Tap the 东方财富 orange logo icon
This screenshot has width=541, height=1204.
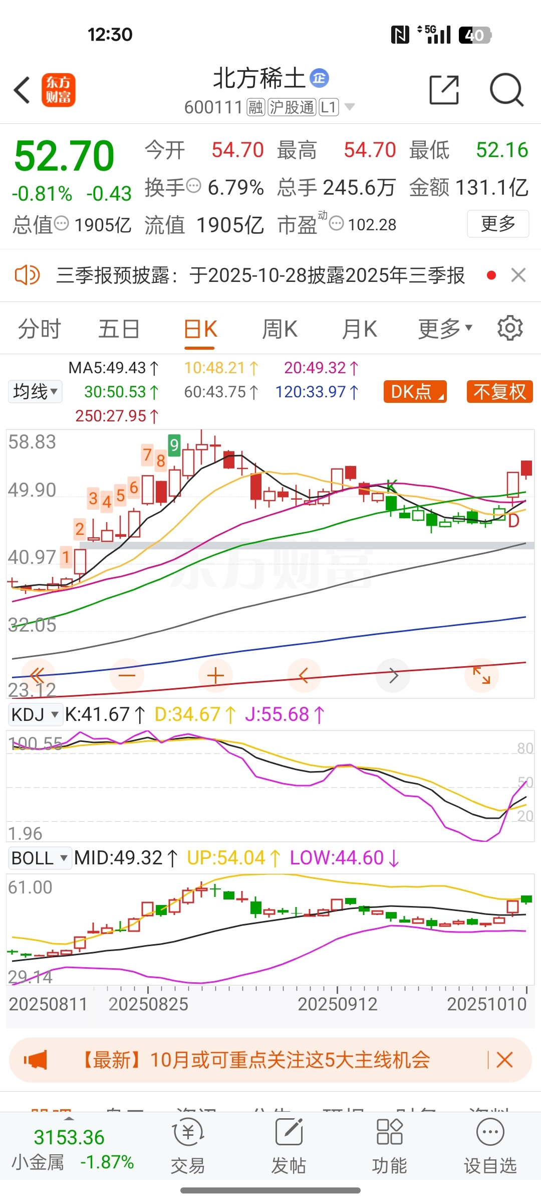[59, 90]
